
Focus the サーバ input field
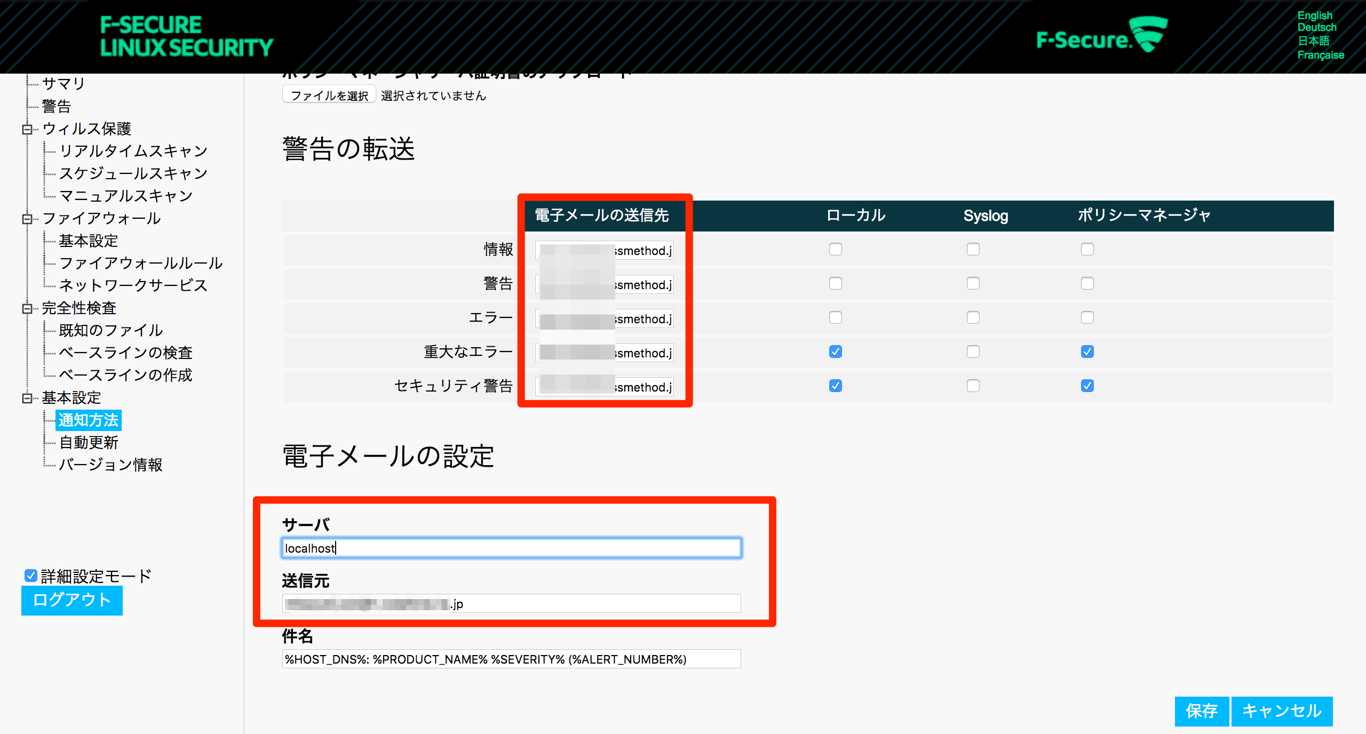(x=511, y=548)
